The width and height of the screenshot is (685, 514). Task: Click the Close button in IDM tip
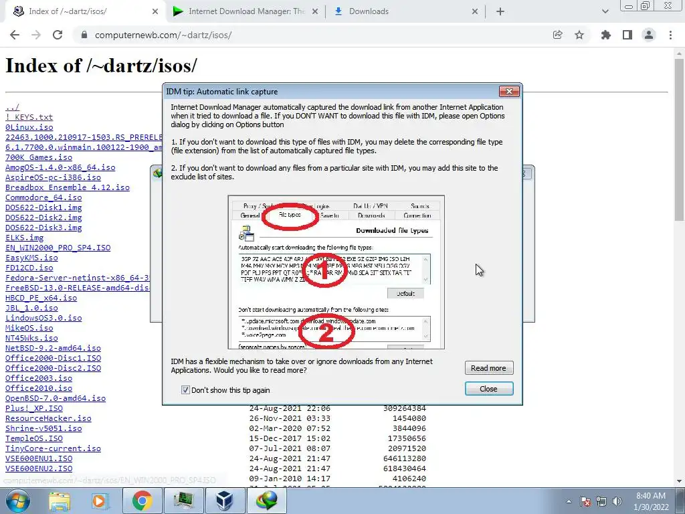click(x=488, y=389)
